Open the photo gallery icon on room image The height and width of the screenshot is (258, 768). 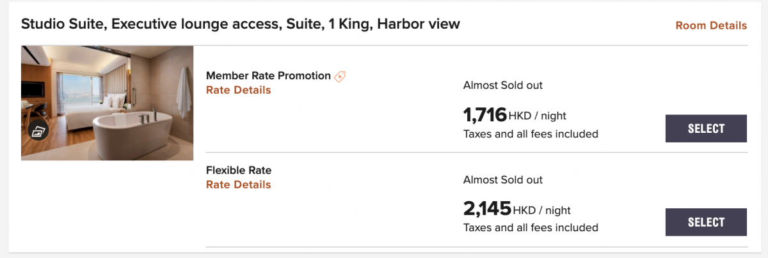click(39, 131)
